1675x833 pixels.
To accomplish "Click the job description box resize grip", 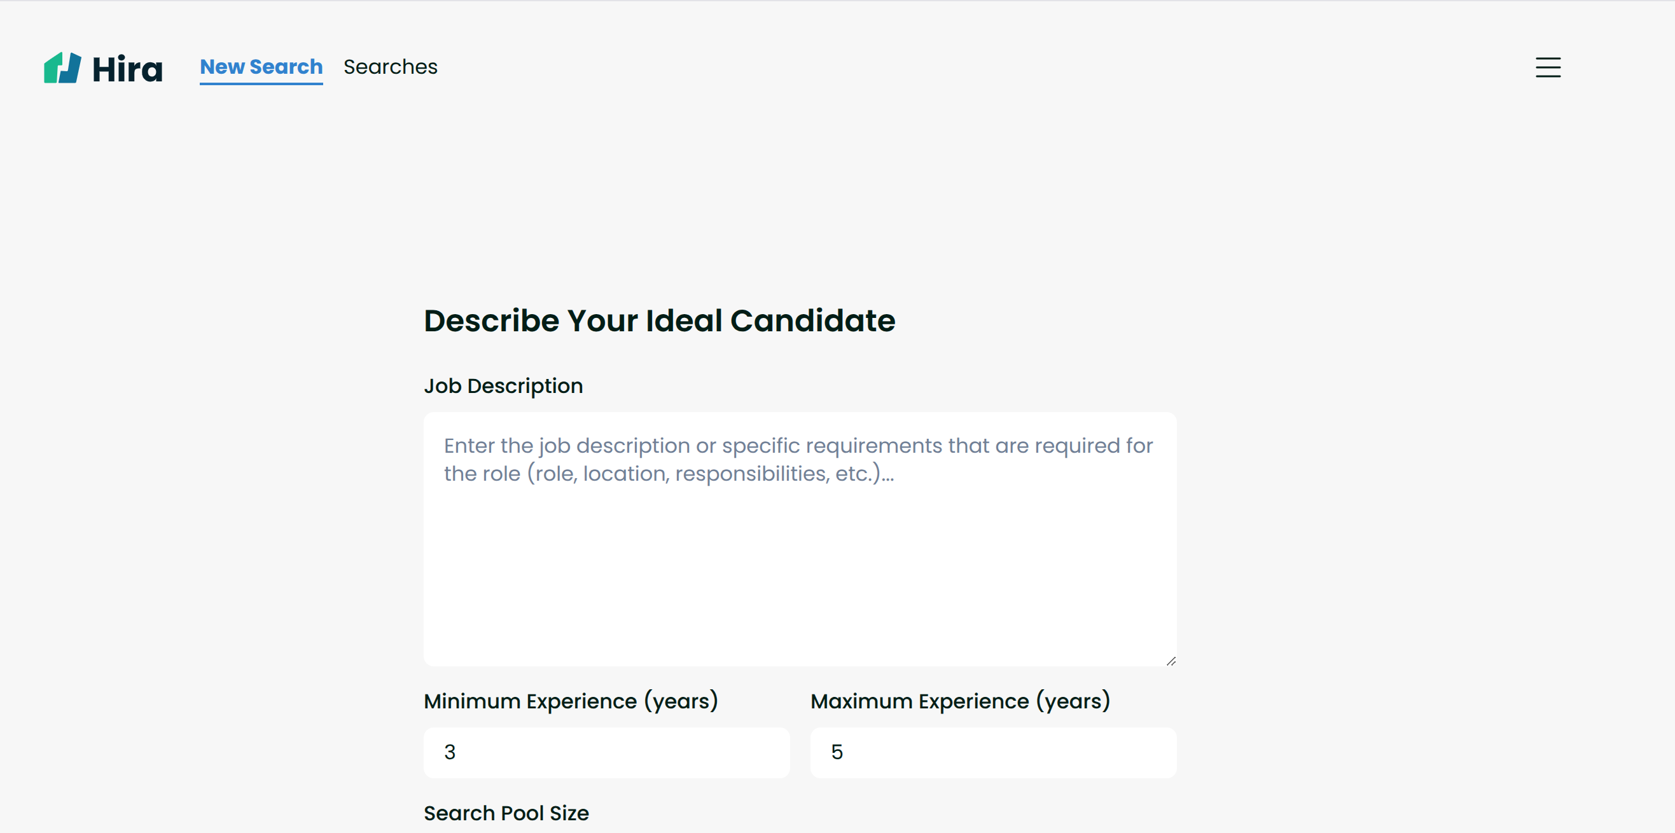I will 1171,661.
